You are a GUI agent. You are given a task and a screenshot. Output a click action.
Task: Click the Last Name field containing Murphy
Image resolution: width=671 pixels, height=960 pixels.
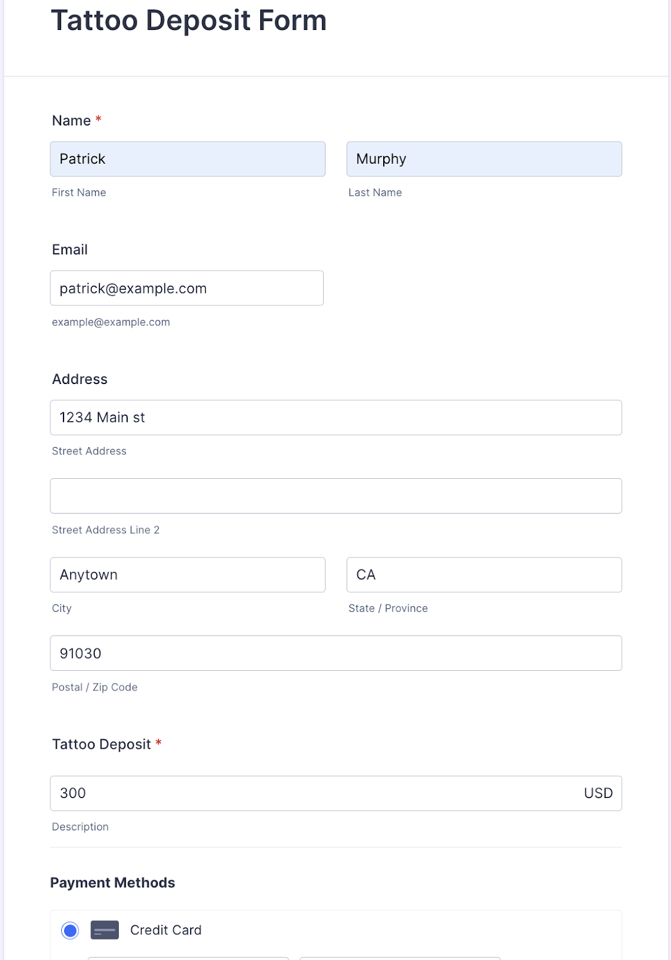[484, 159]
